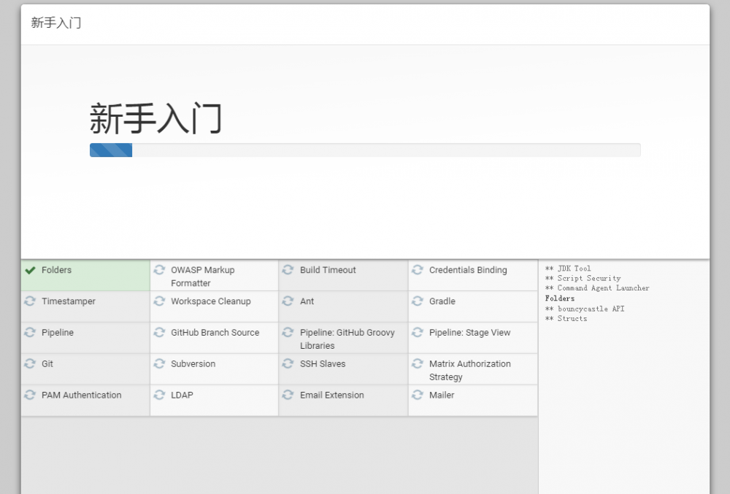Select the loading icon beside Git plugin
The height and width of the screenshot is (494, 730).
coord(29,364)
